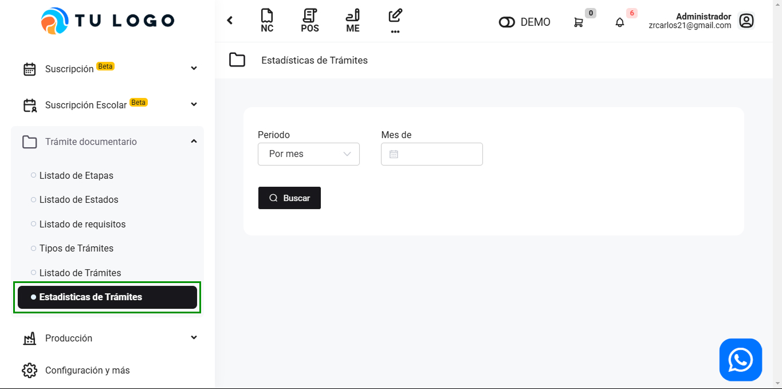Go to Tipos de Trámites
Image resolution: width=782 pixels, height=389 pixels.
[x=76, y=248]
